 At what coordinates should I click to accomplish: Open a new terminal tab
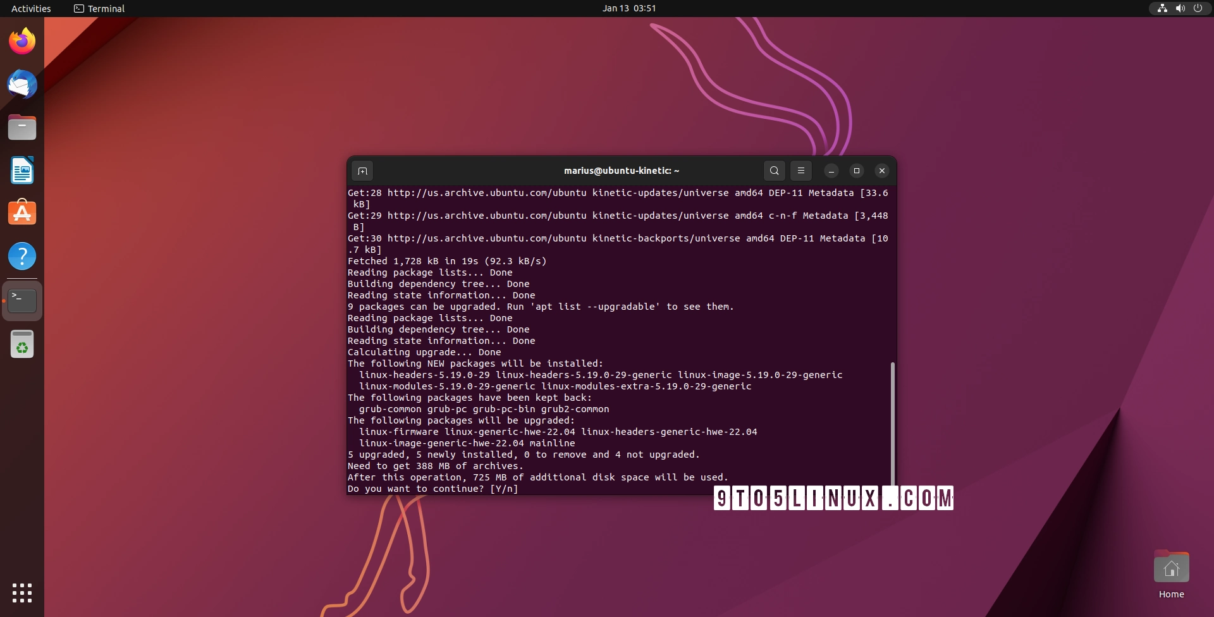click(362, 171)
